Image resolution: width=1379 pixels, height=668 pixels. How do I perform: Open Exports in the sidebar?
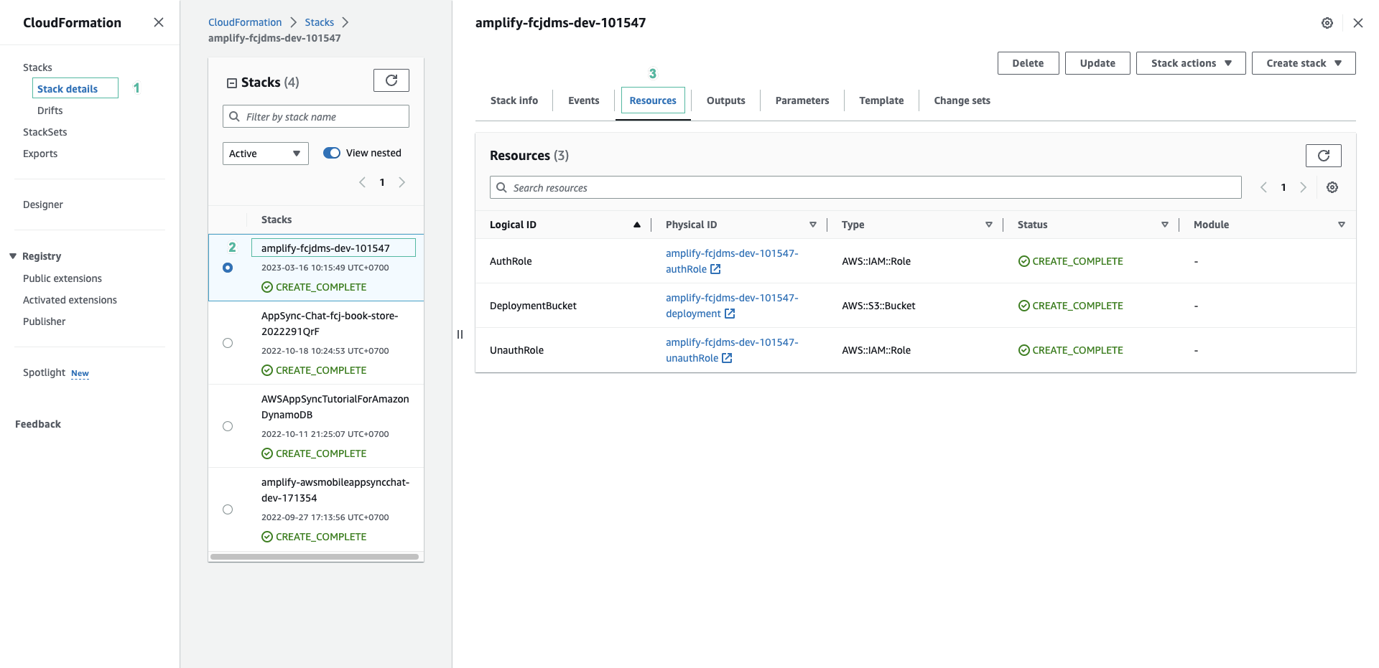click(40, 154)
